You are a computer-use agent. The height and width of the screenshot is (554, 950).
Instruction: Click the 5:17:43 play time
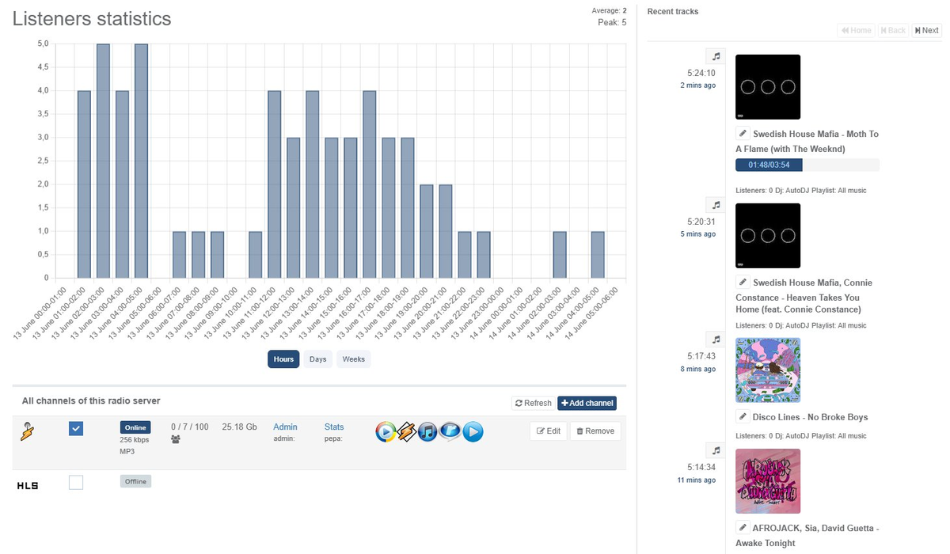[701, 357]
